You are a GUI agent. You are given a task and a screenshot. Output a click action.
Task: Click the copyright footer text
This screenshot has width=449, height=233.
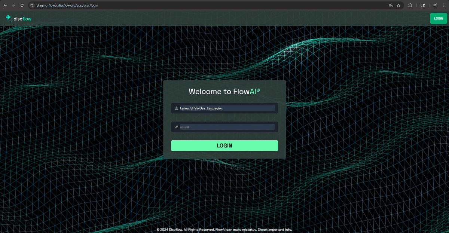224,230
